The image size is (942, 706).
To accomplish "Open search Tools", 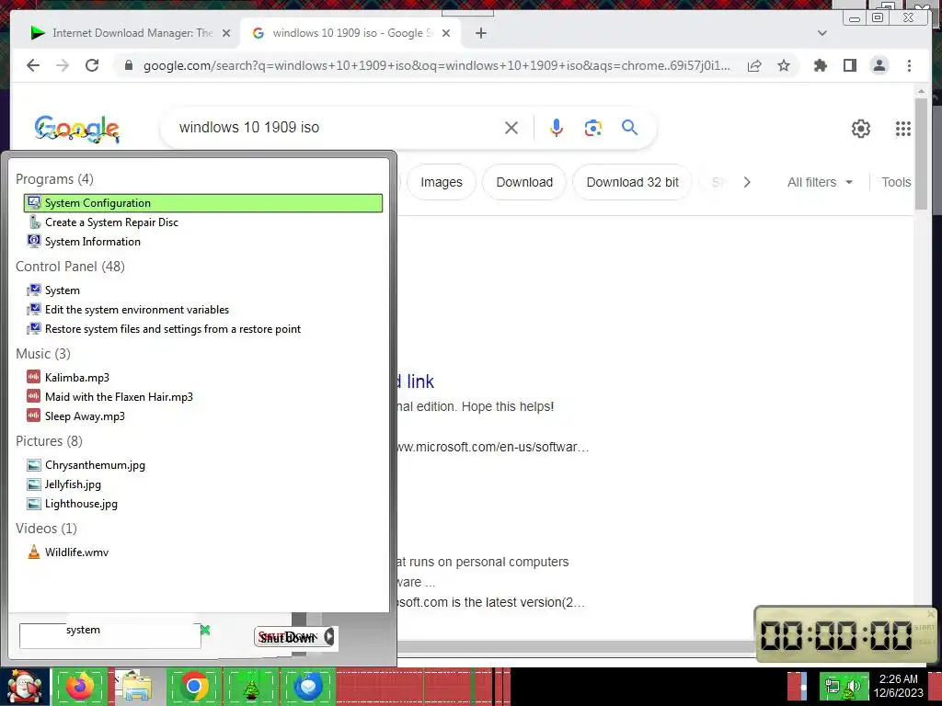I will pyautogui.click(x=896, y=182).
